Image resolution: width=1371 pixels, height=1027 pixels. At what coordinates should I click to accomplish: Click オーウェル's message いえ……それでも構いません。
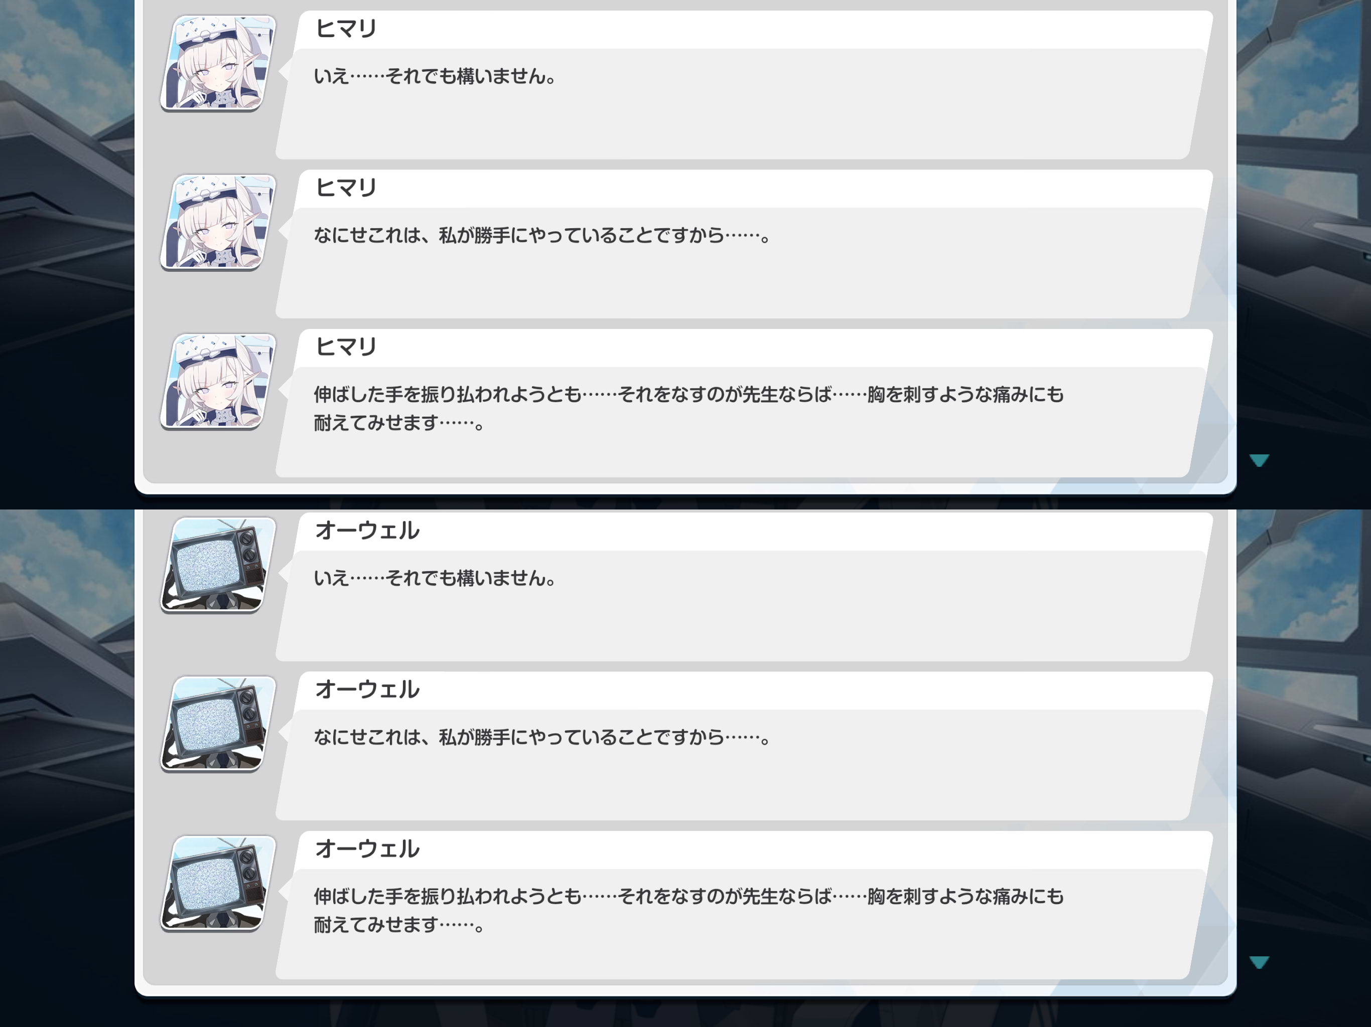coord(435,578)
